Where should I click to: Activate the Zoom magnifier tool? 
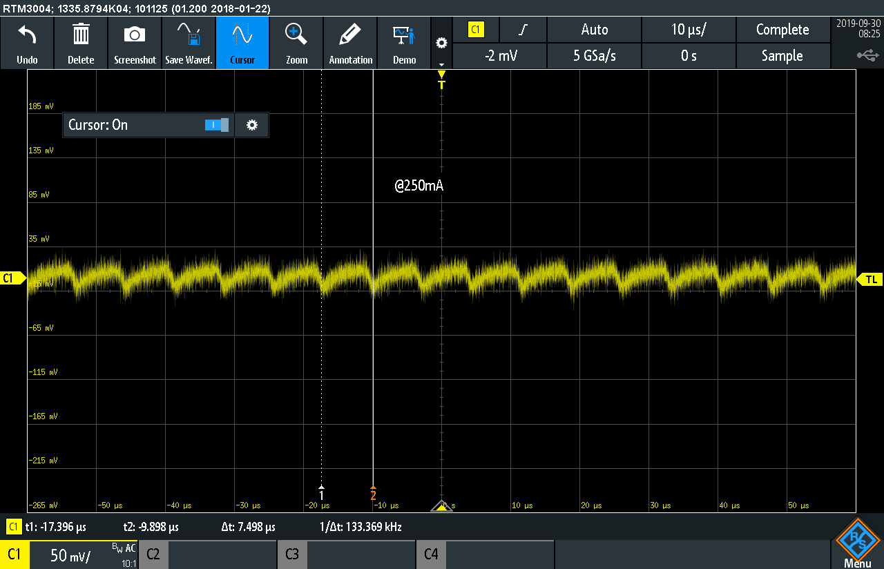tap(296, 43)
